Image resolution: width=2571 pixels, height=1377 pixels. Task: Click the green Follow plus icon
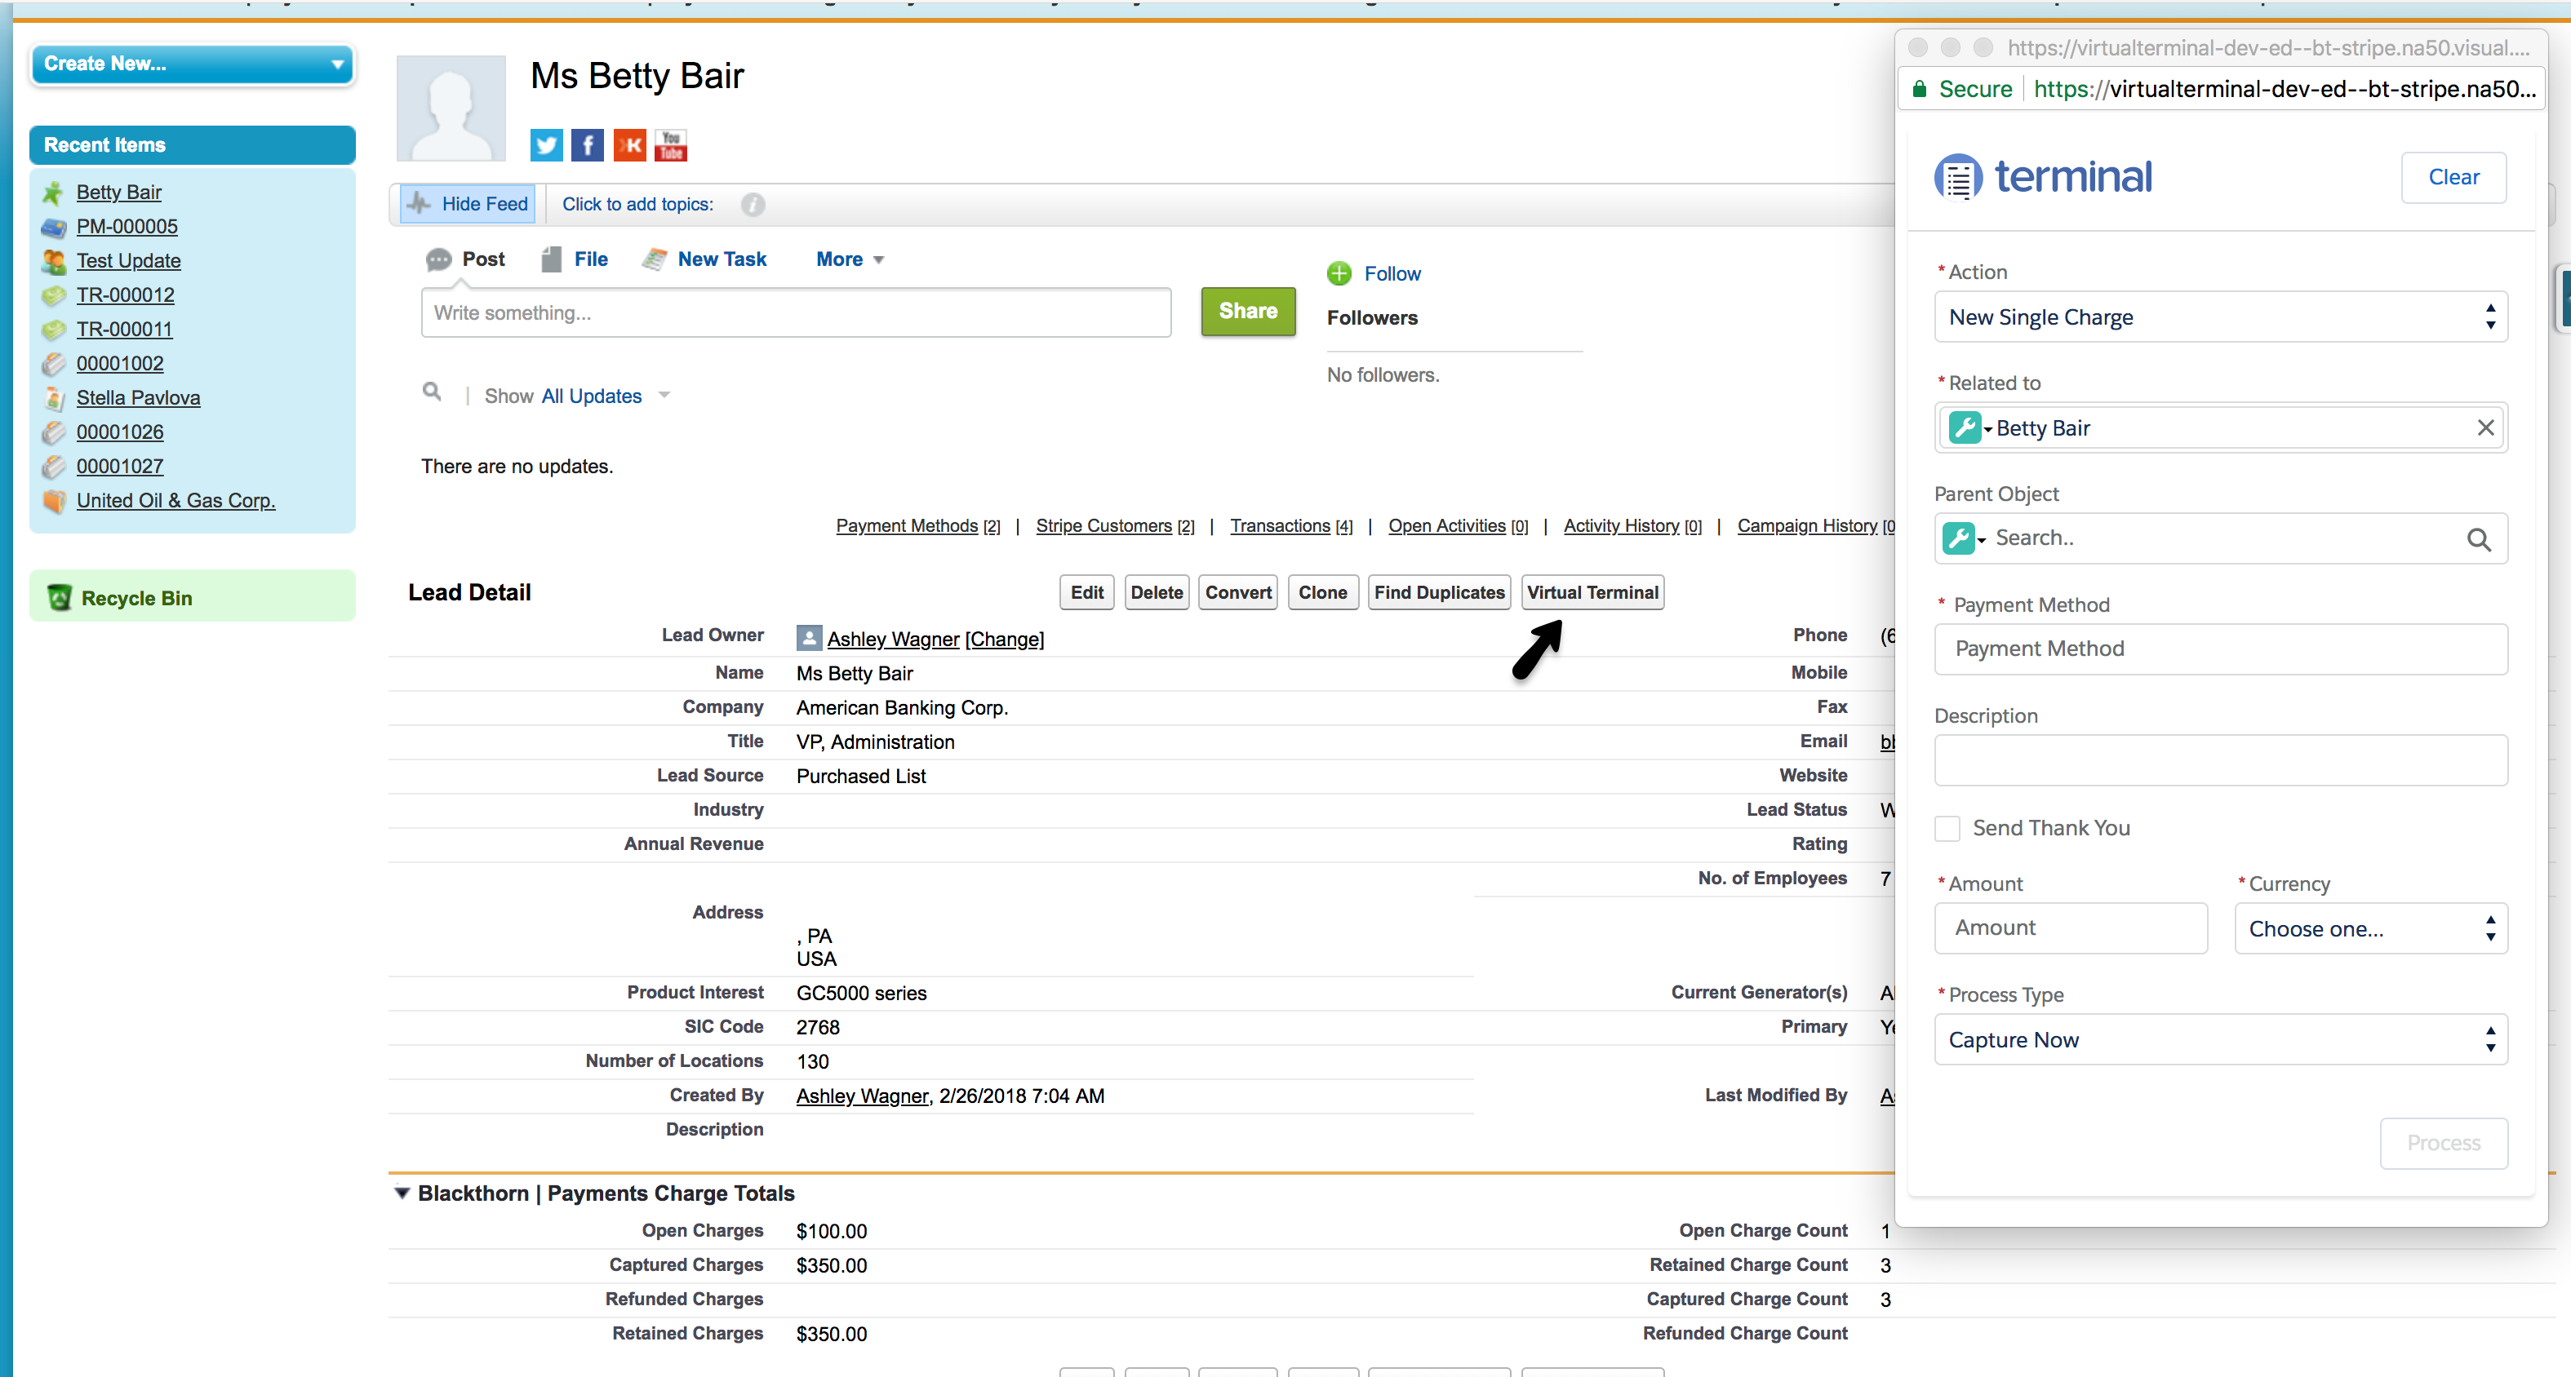pyautogui.click(x=1339, y=273)
